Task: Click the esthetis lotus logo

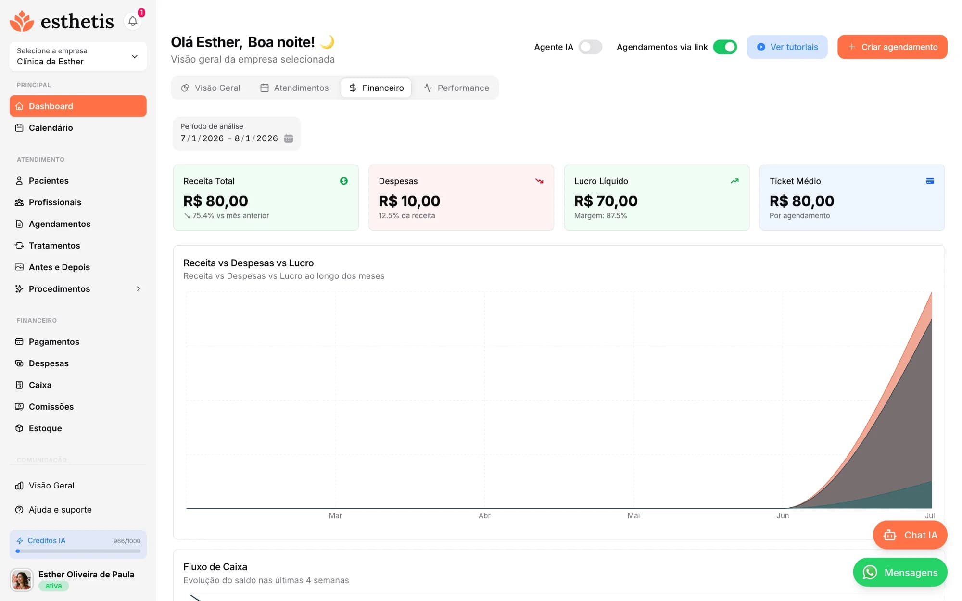Action: (22, 21)
